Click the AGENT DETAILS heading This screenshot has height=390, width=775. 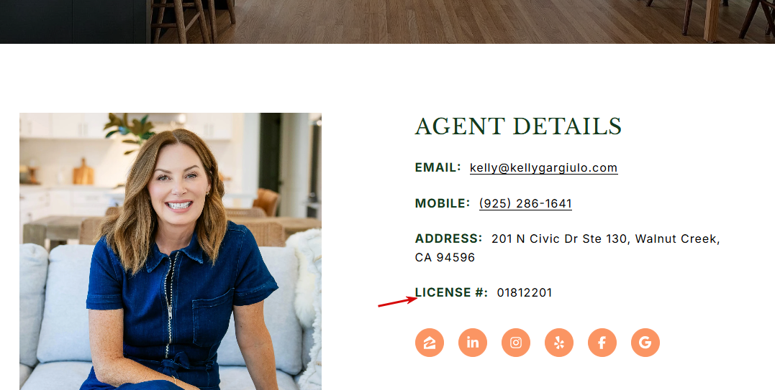click(518, 126)
